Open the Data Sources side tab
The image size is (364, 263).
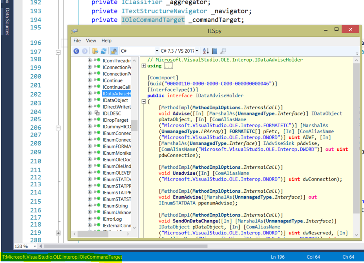point(7,21)
